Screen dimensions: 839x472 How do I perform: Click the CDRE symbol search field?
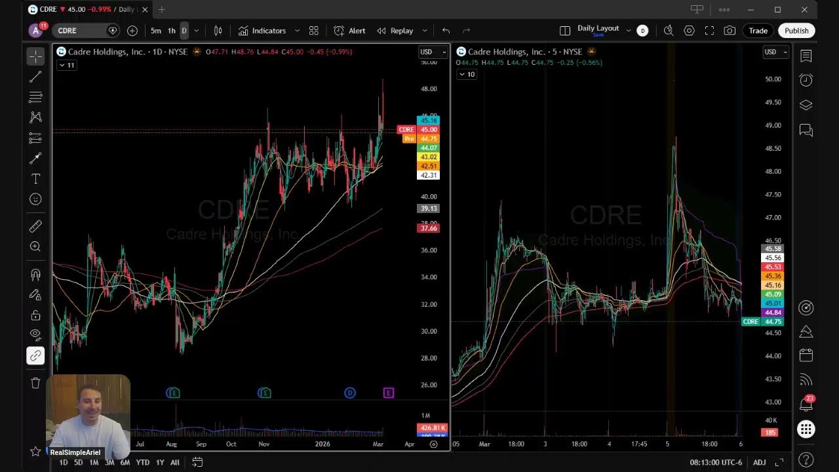(85, 31)
